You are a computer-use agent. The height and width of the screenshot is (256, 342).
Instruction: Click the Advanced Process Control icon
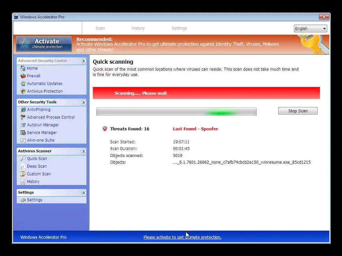tap(23, 117)
